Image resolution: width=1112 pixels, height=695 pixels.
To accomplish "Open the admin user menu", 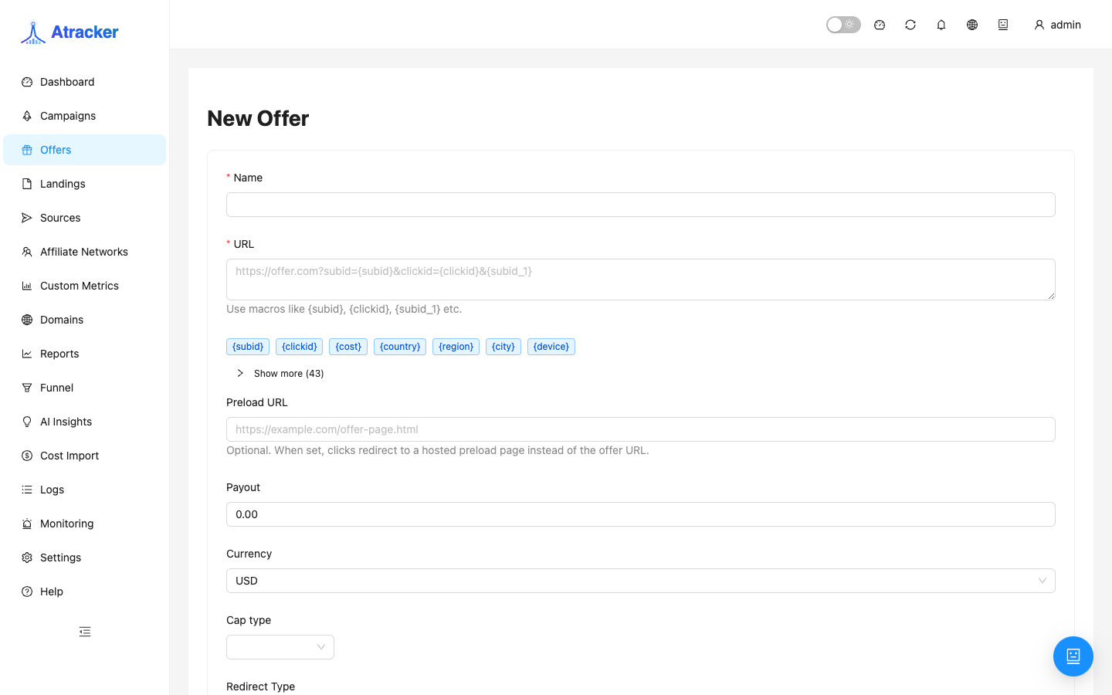I will pos(1057,25).
